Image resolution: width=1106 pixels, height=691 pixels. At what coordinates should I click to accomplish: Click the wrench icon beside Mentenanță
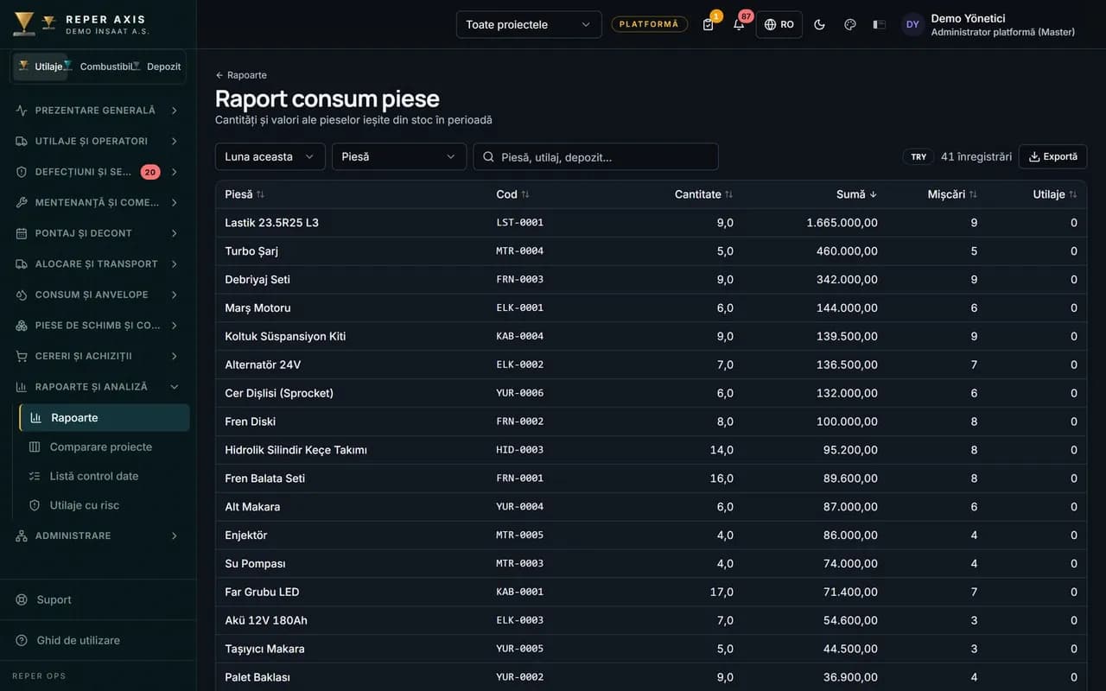click(22, 202)
